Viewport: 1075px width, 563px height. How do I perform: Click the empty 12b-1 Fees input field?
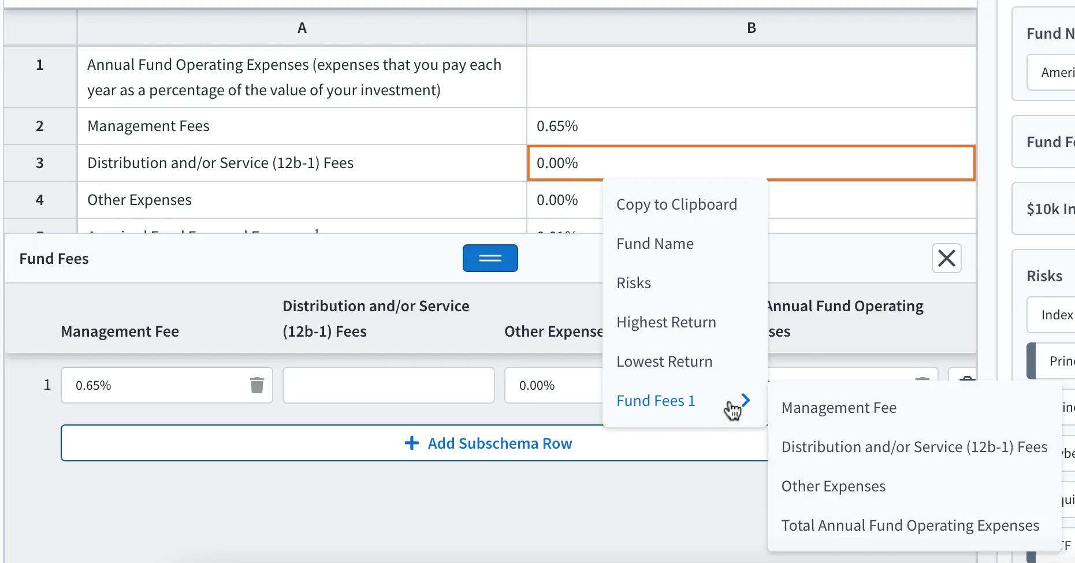(388, 385)
